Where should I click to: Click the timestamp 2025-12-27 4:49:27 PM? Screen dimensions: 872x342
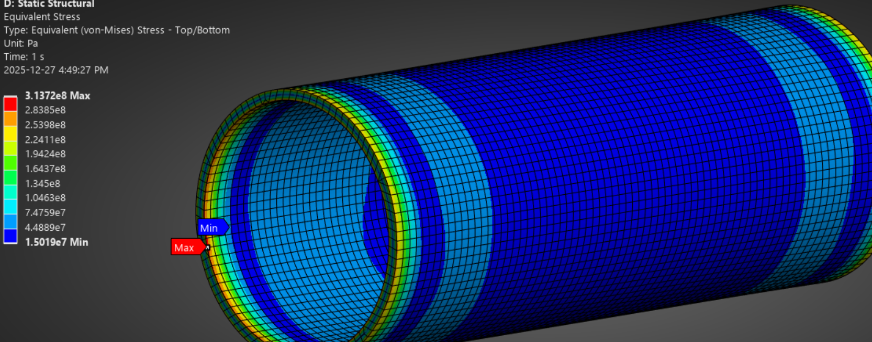[56, 70]
